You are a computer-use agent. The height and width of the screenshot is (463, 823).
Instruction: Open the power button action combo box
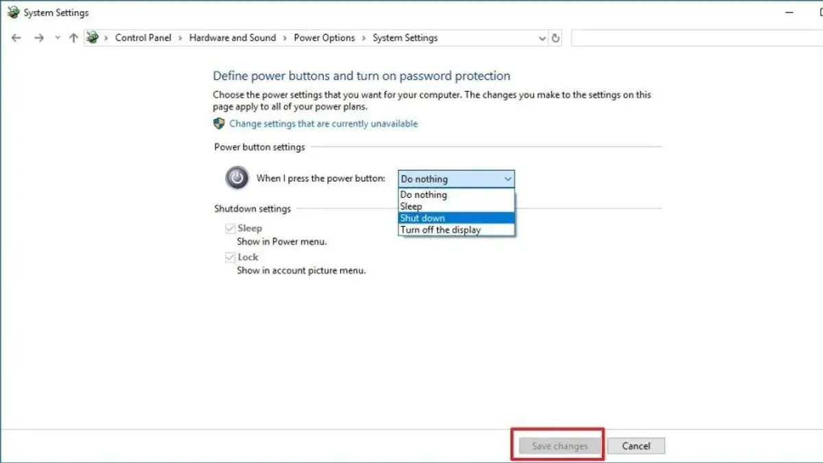coord(456,178)
